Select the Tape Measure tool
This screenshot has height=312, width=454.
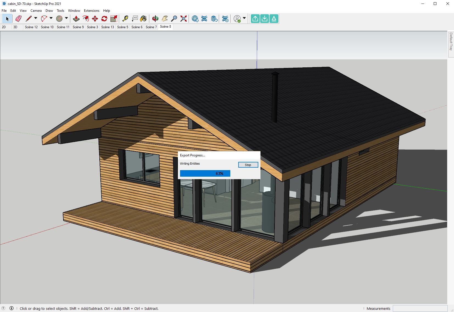coord(125,18)
